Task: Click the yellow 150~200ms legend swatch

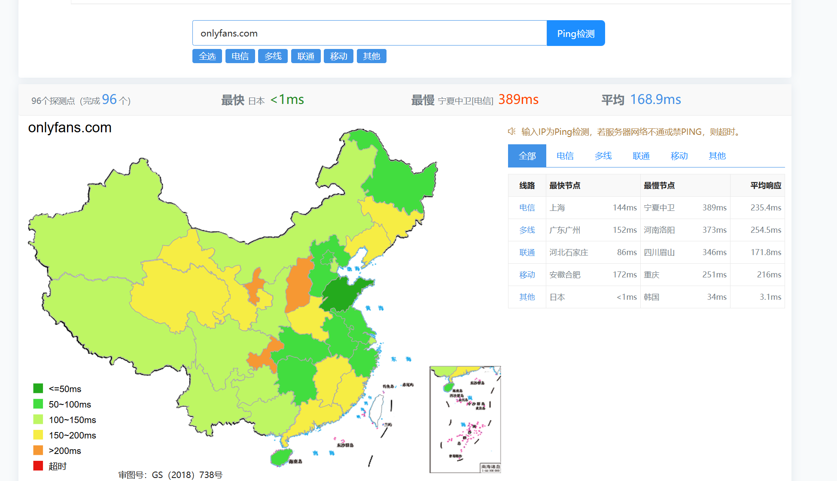Action: pos(38,435)
